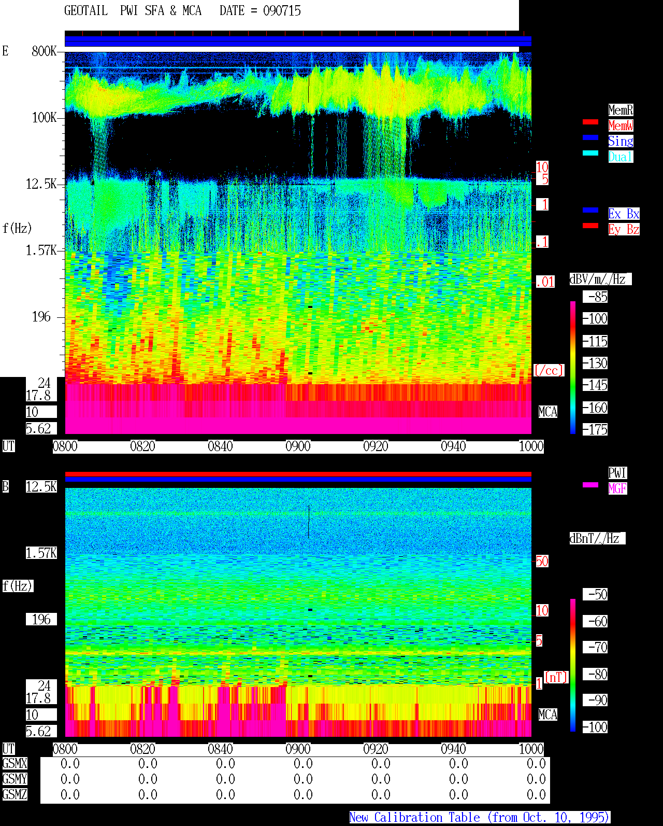
Task: Click the .01 density axis tick label
Action: click(545, 282)
